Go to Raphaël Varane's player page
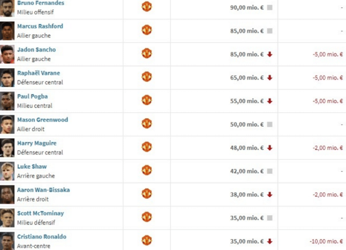This screenshot has height=250, width=346. click(39, 73)
